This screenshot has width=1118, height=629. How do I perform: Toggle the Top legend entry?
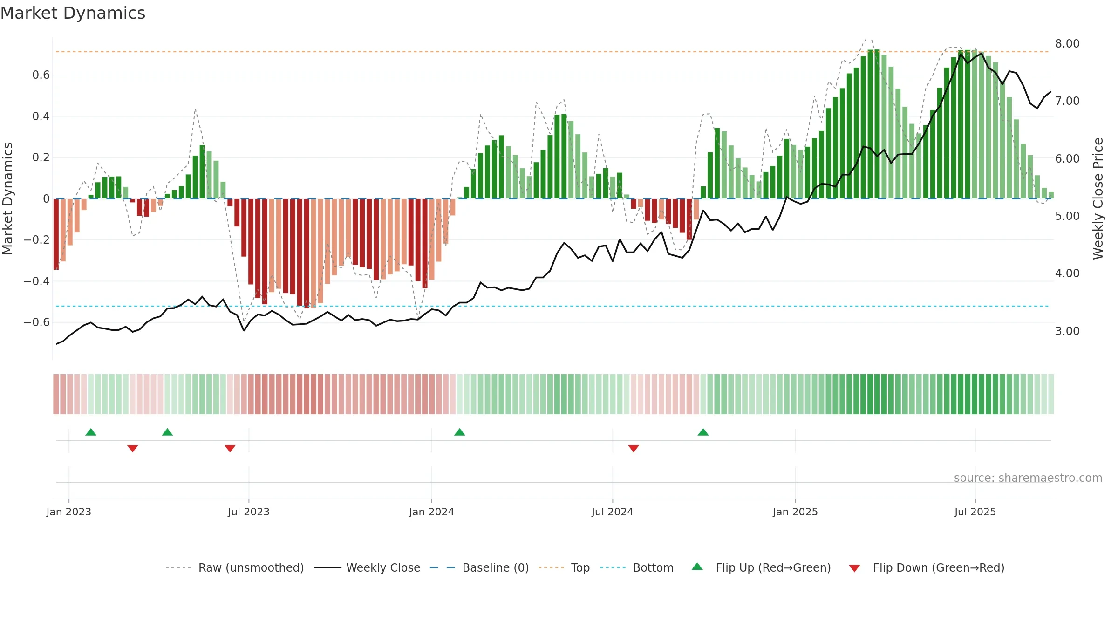click(564, 567)
